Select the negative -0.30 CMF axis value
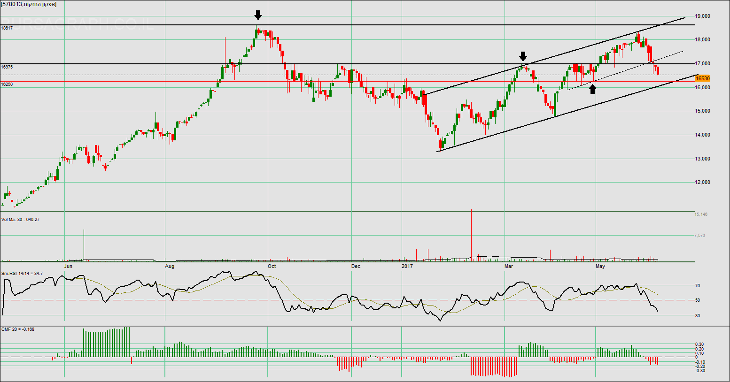The image size is (730, 382). click(699, 370)
